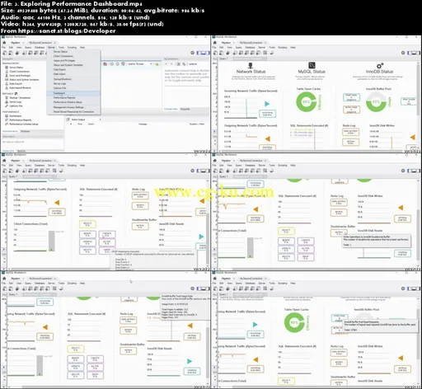This screenshot has width=422, height=389.
Task: Open the Limit to rows dropdown in query toolbar
Action: 140,63
